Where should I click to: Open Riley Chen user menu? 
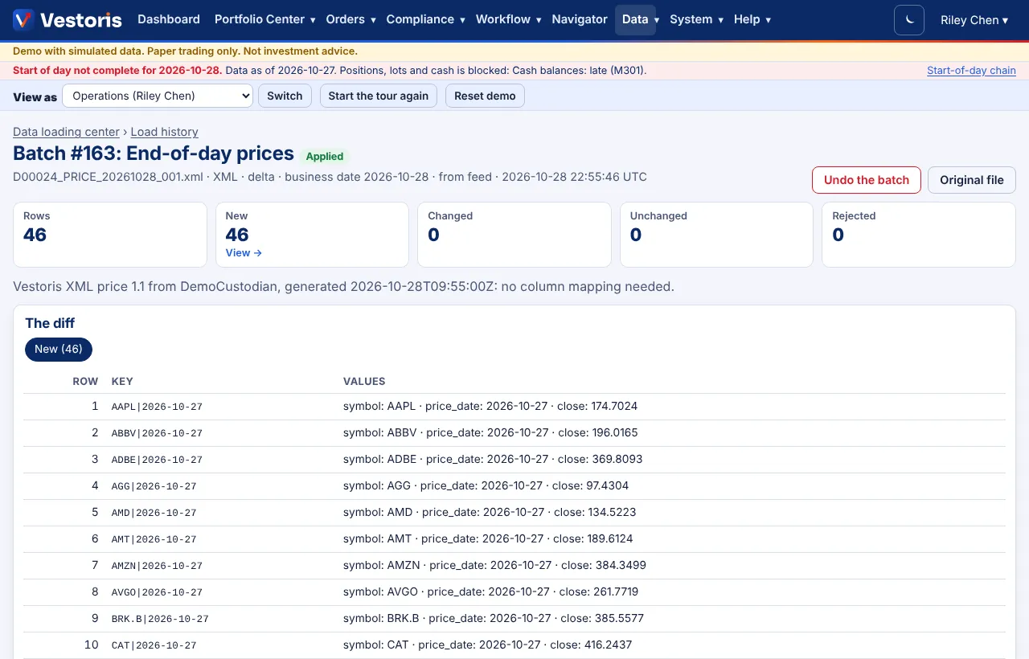[974, 20]
